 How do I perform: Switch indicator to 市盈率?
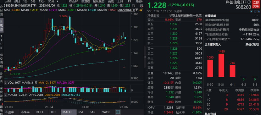[x=9, y=112]
